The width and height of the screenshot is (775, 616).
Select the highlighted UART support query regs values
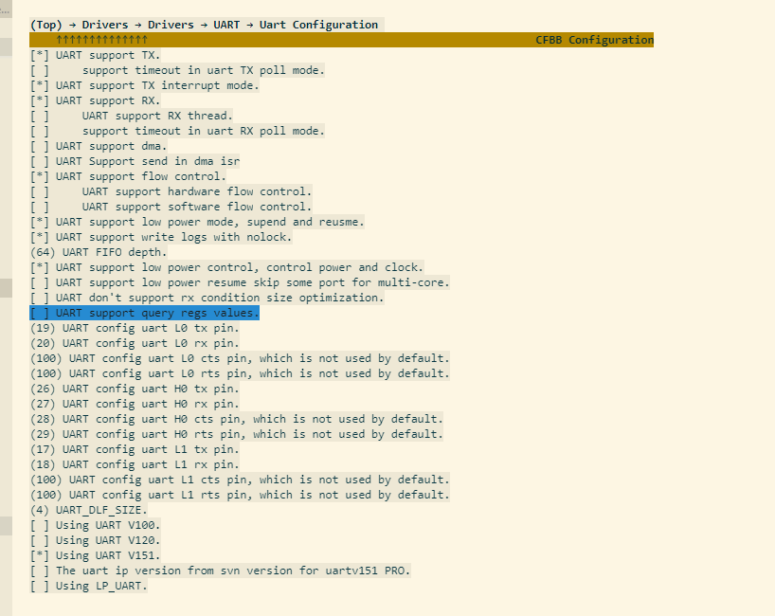point(144,313)
